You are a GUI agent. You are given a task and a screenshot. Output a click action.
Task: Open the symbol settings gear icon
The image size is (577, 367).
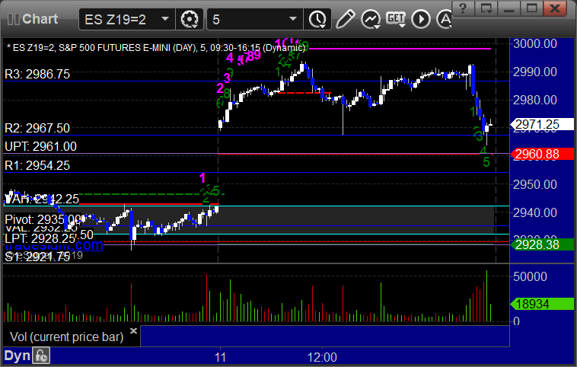tap(189, 19)
